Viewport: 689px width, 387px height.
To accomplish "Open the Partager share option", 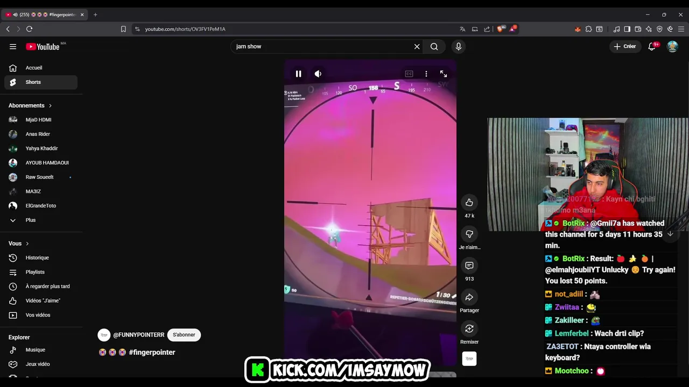I will (x=469, y=297).
